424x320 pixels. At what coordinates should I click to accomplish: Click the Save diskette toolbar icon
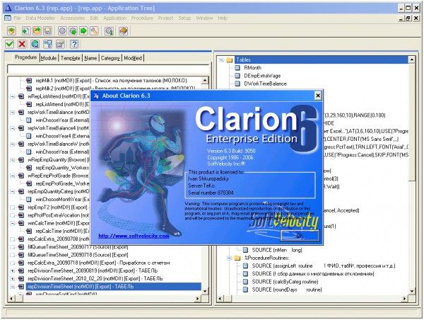pyautogui.click(x=47, y=31)
